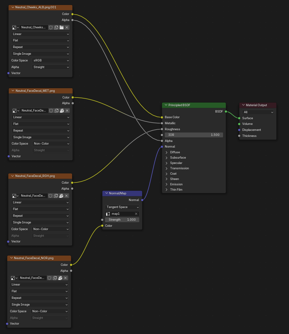Click the IOR value field

tap(194, 135)
